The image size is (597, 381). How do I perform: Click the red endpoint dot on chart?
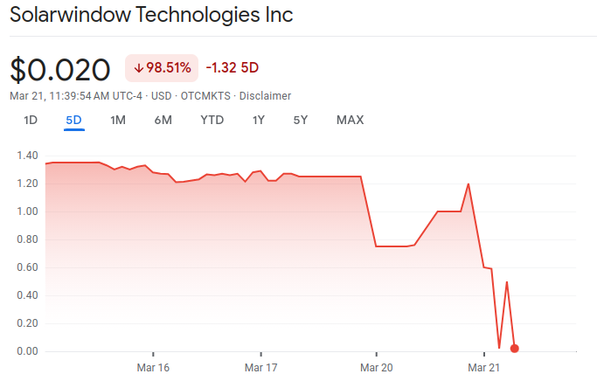[514, 348]
